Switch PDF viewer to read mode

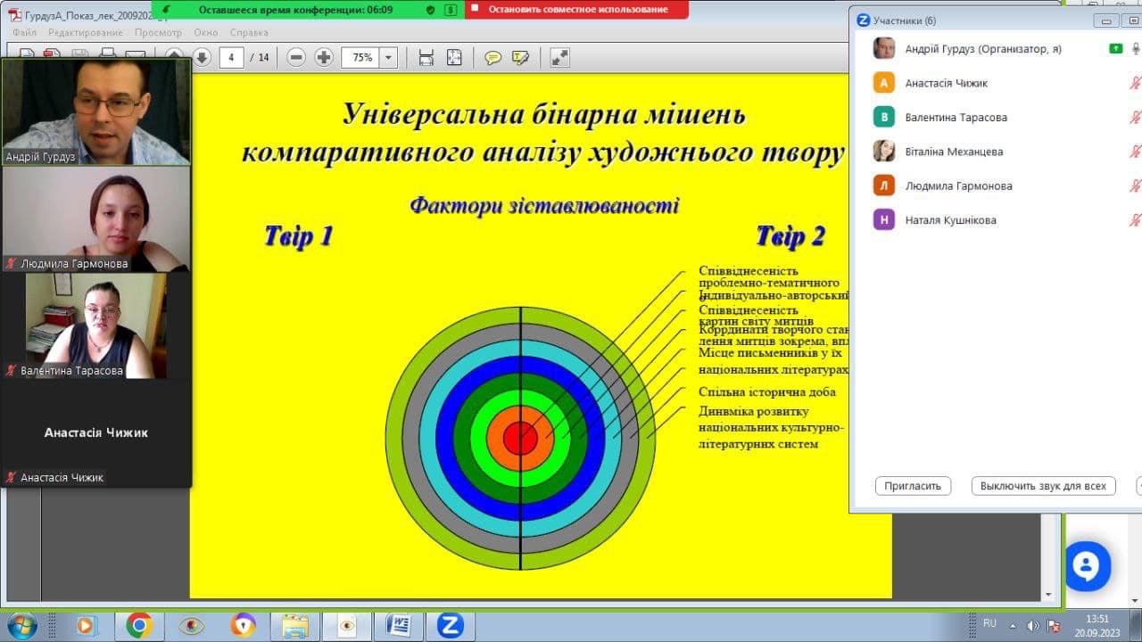(x=559, y=58)
